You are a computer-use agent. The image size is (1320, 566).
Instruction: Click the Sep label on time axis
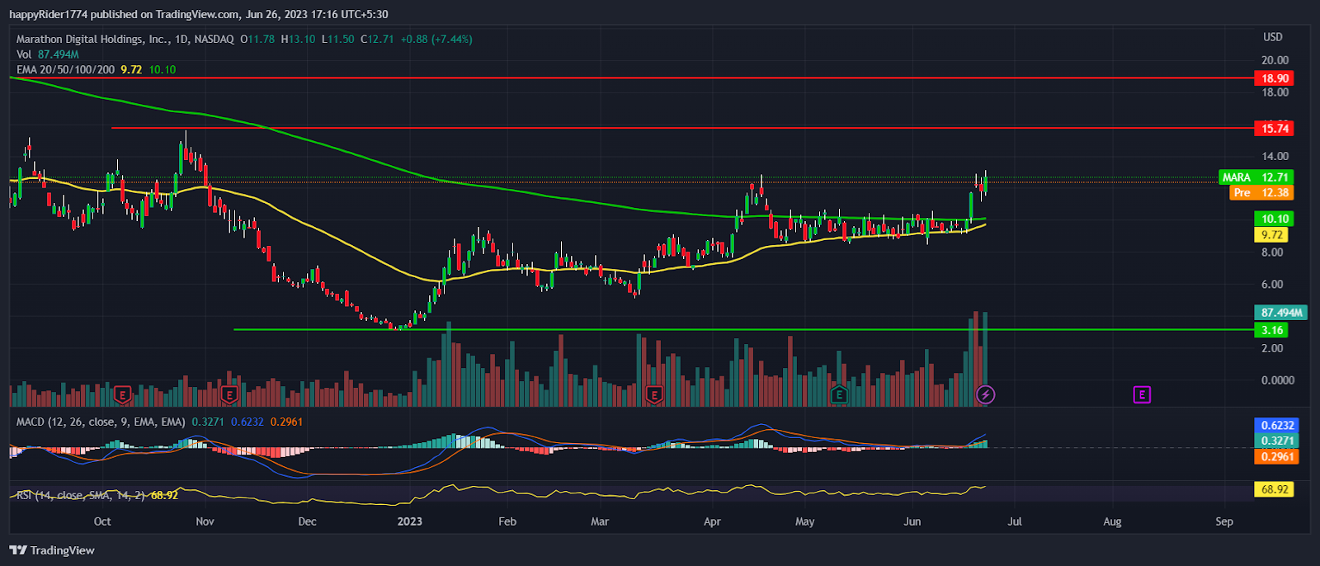1224,521
